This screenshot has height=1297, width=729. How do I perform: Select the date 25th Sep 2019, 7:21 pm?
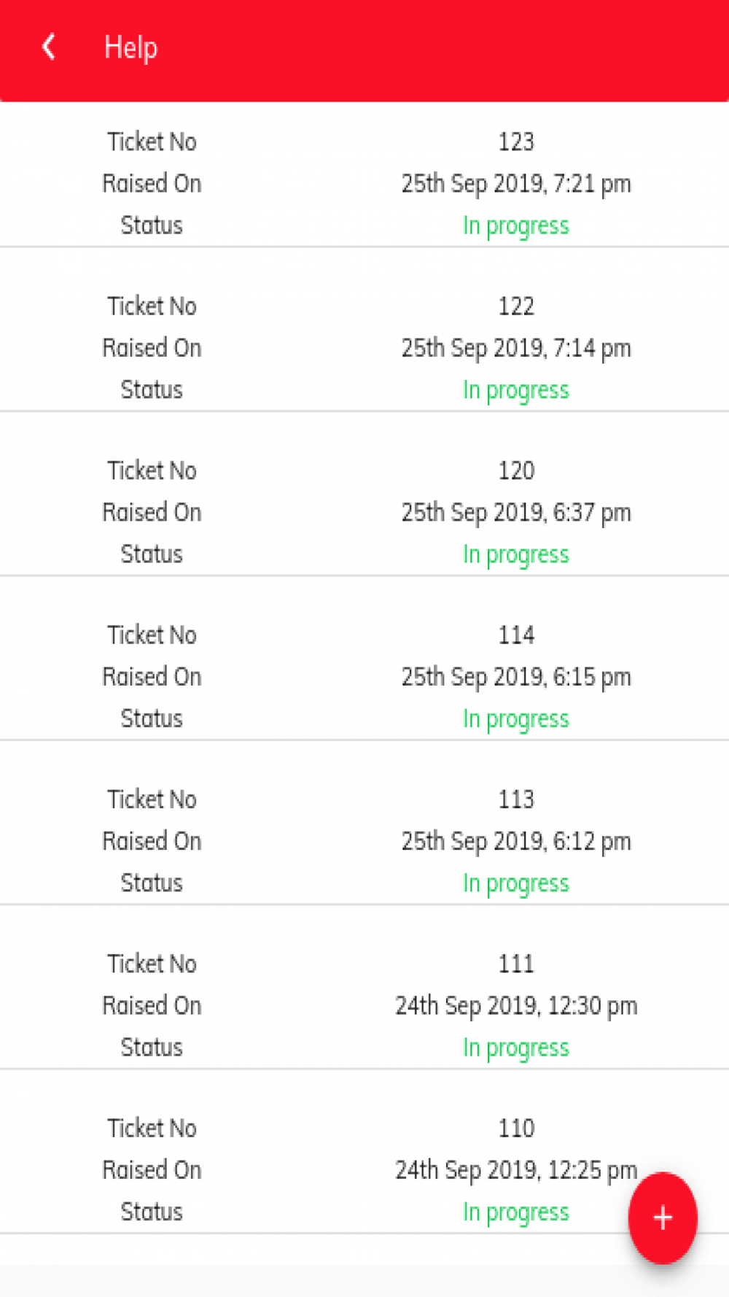coord(515,184)
